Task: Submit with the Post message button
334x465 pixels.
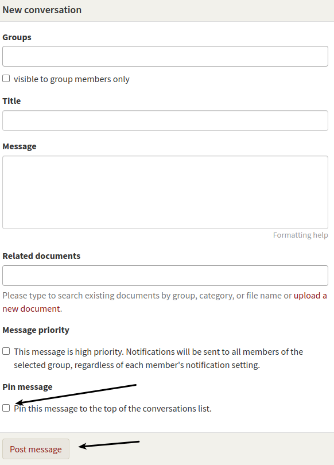Action: tap(36, 449)
